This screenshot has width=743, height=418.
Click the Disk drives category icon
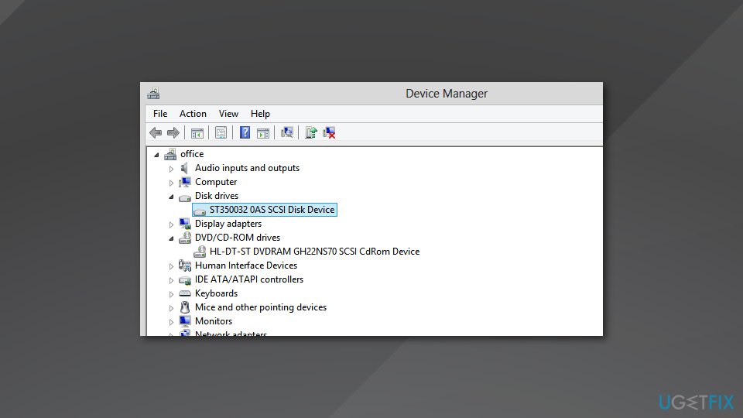pyautogui.click(x=185, y=197)
